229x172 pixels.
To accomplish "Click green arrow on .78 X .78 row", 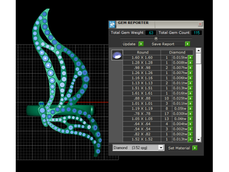I will tap(190, 114).
